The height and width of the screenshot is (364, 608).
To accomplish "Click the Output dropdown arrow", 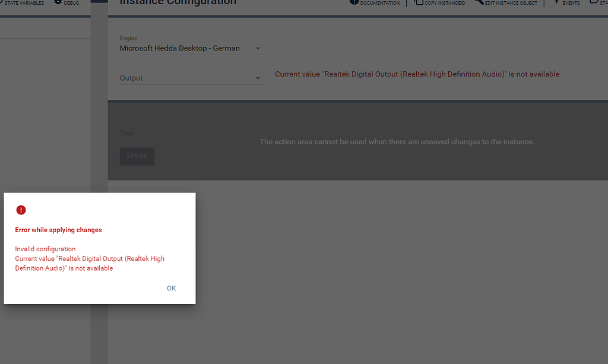I will 258,78.
